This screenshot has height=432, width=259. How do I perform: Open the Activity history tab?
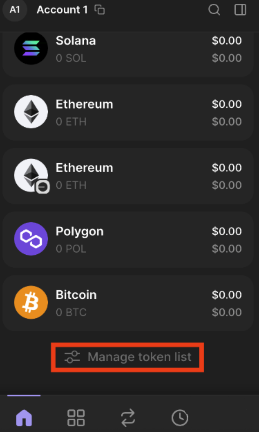pos(180,418)
